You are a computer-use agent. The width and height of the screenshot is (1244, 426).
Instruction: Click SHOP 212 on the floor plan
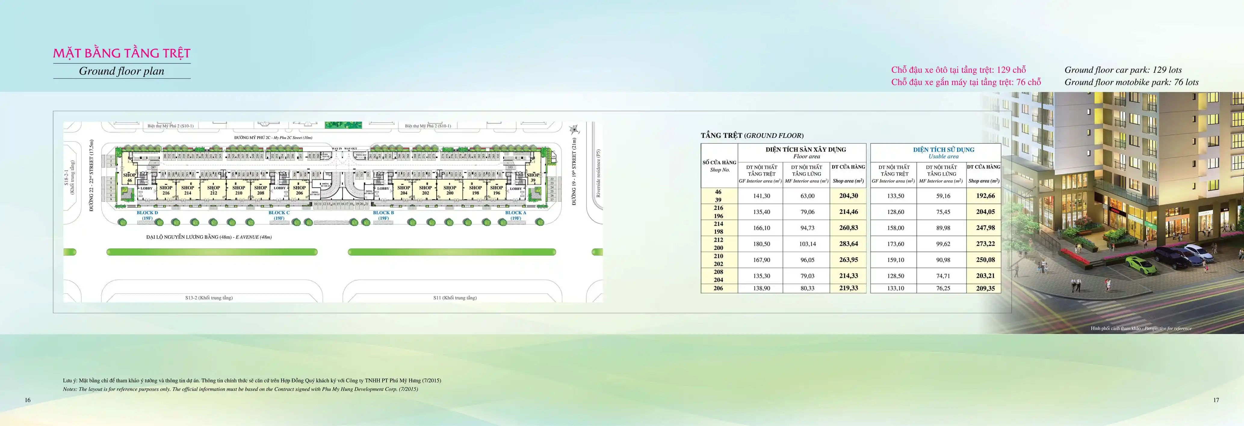tap(213, 190)
